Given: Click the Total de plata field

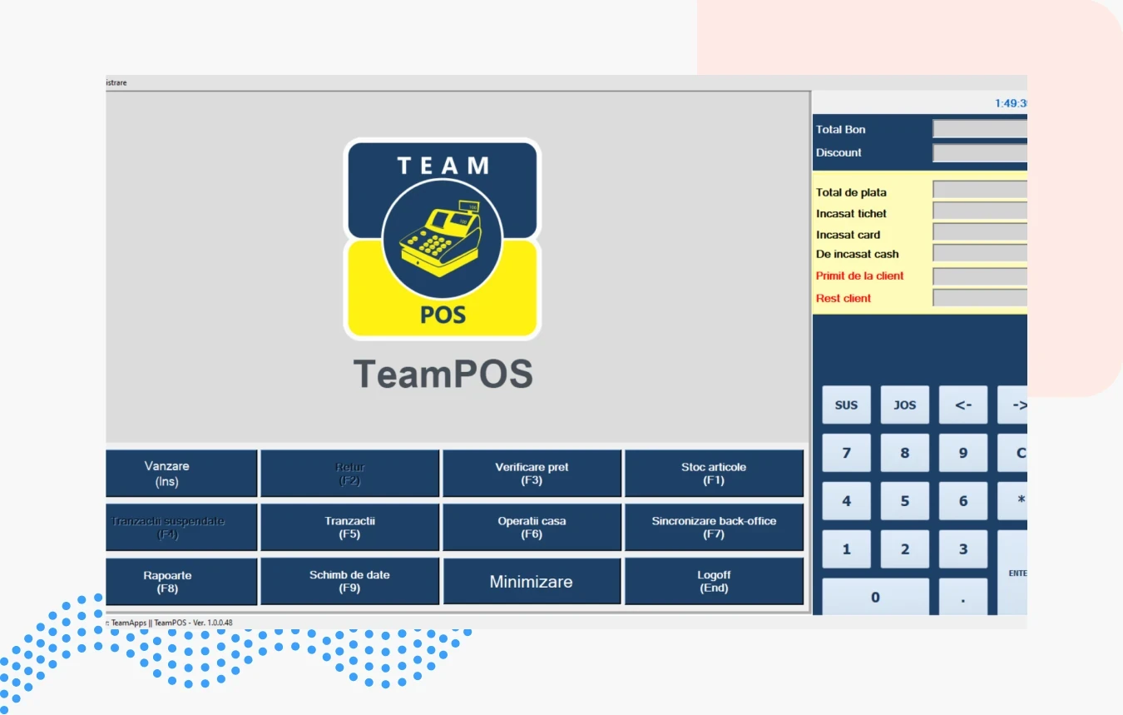Looking at the screenshot, I should tap(980, 190).
